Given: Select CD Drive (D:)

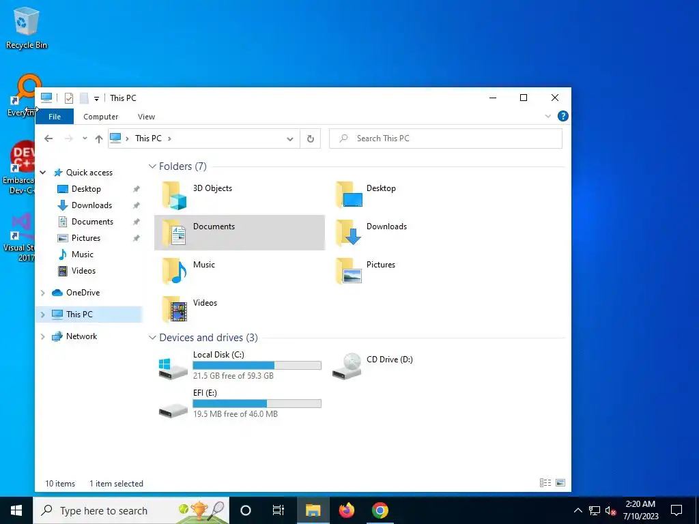Looking at the screenshot, I should [x=413, y=366].
